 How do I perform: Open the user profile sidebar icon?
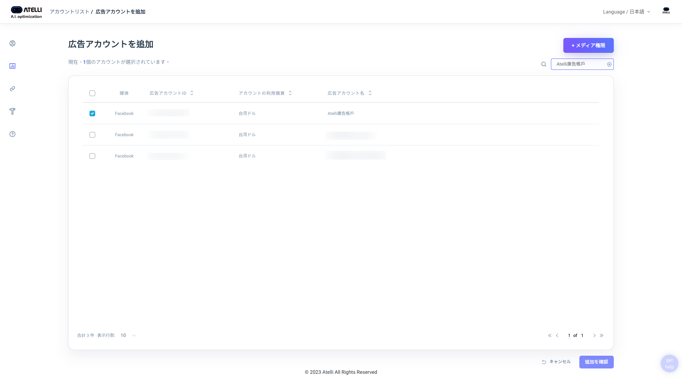click(12, 43)
